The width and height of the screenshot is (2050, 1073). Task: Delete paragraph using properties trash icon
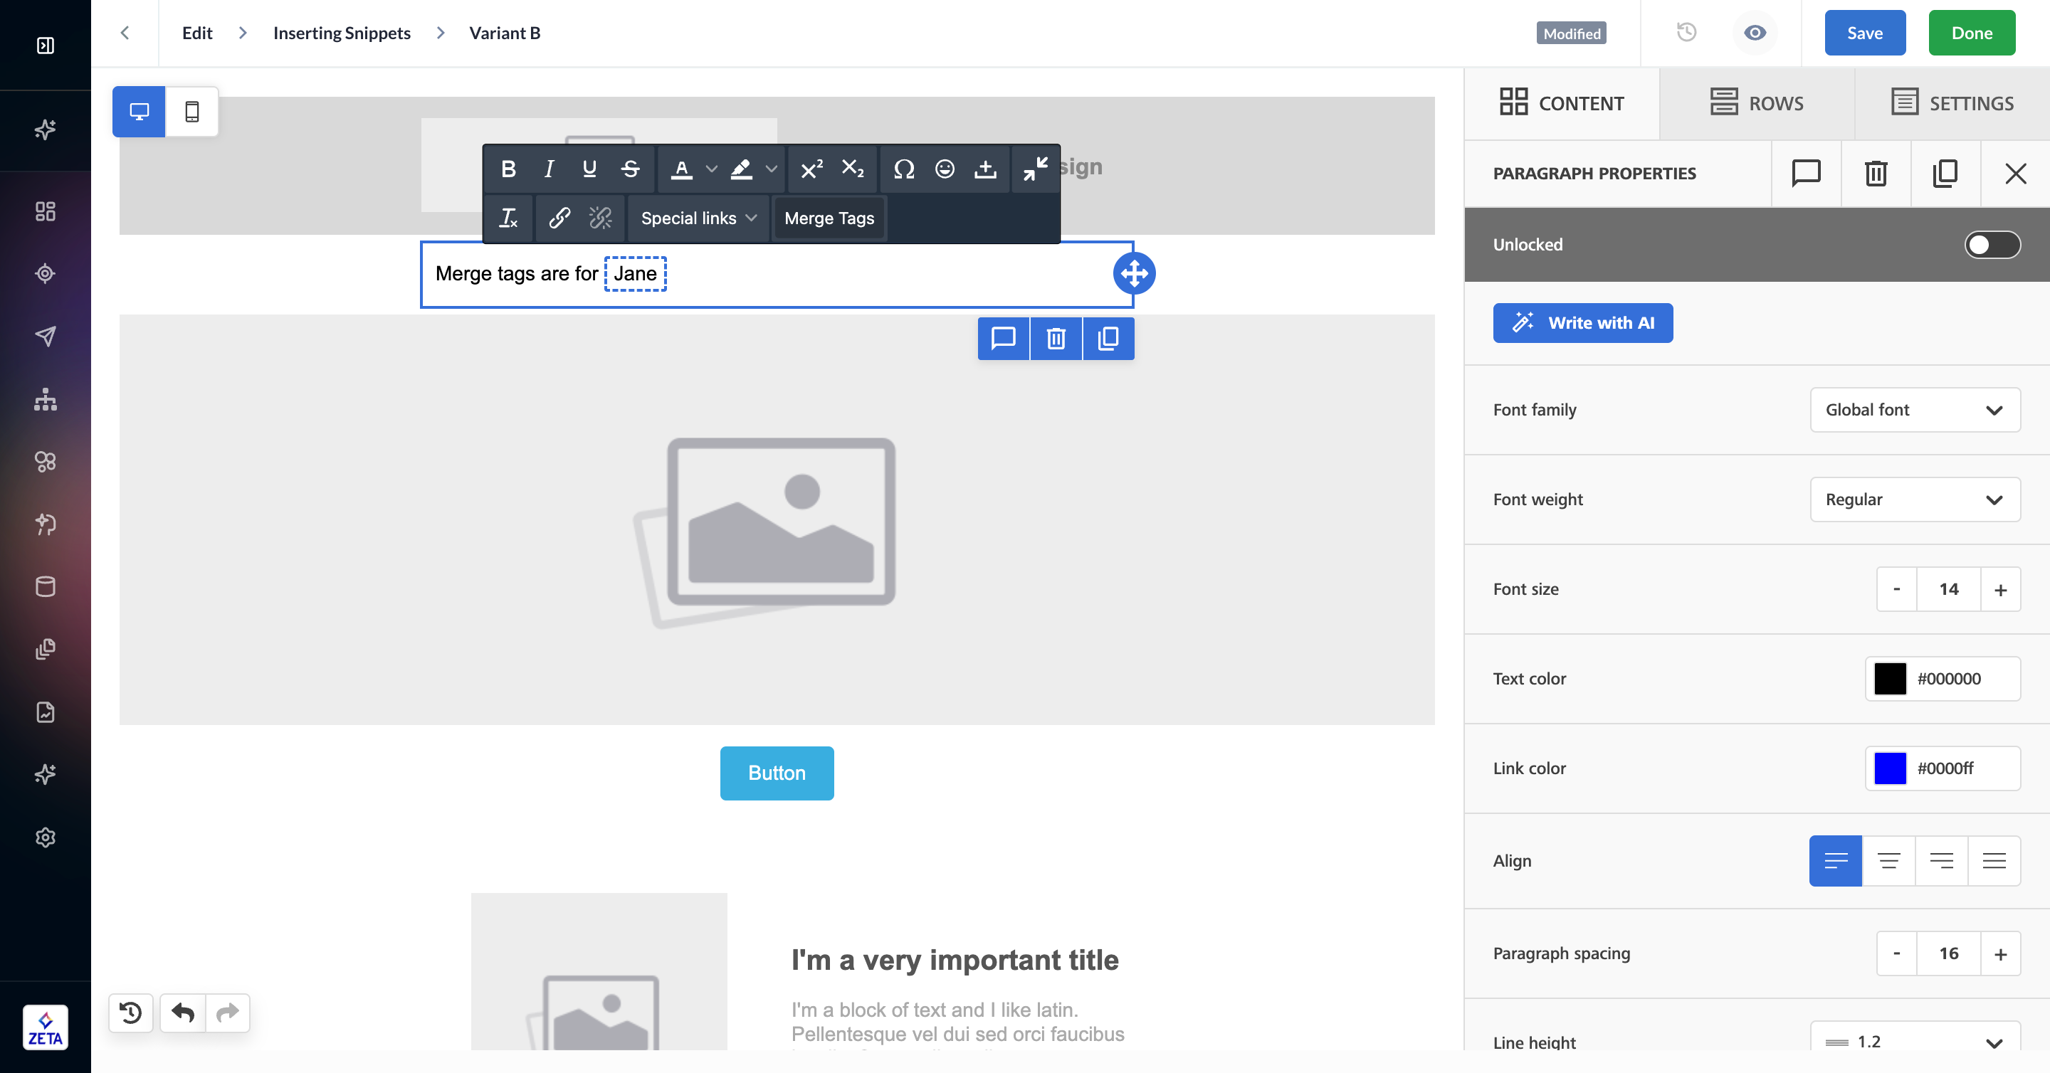(x=1876, y=173)
